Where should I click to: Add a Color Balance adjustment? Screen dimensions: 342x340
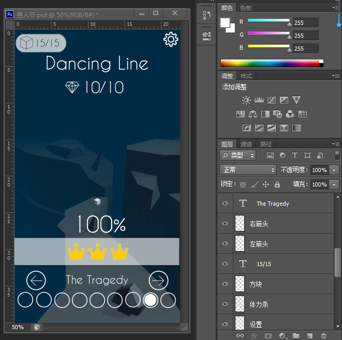[x=253, y=114]
